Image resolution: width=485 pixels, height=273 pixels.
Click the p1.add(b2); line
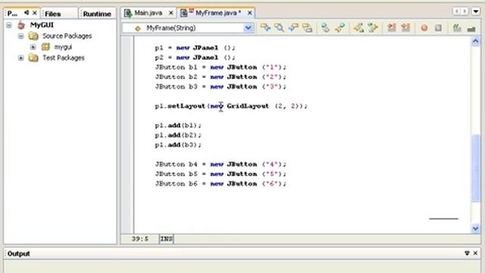[178, 135]
